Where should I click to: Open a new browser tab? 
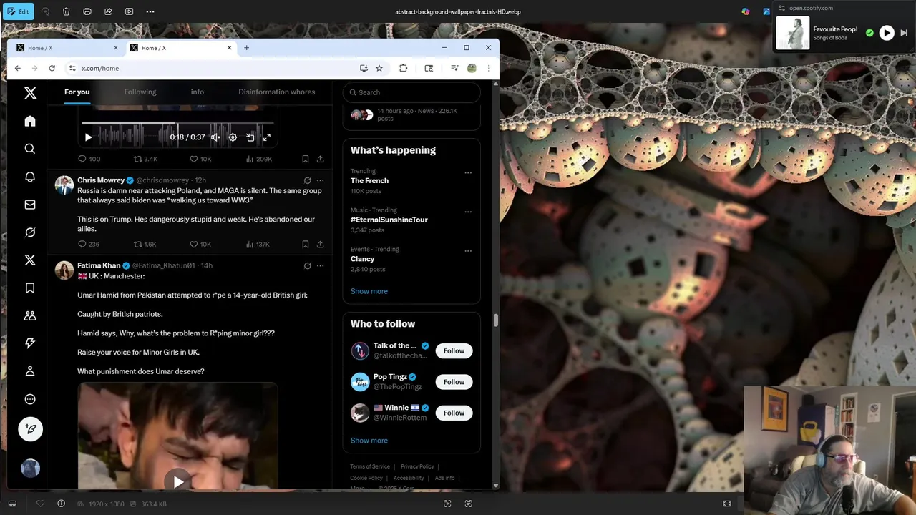pyautogui.click(x=246, y=48)
